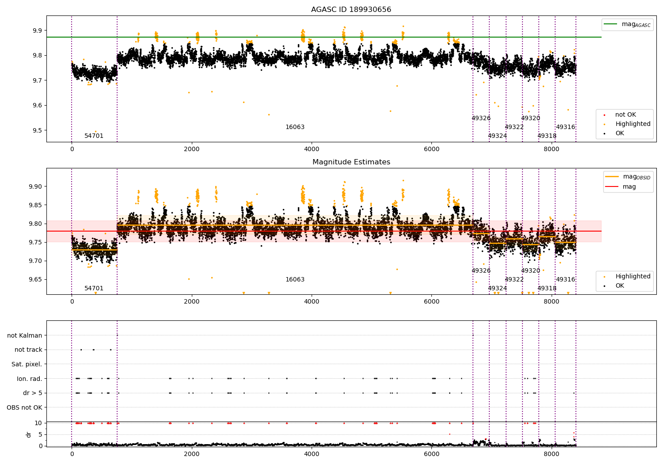Click the 9.75 y-axis tick label
The image size is (663, 464).
(x=35, y=242)
